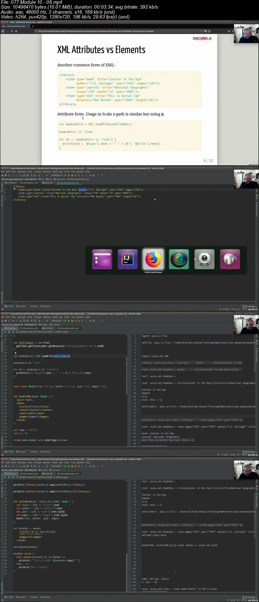Open Module01 dropdown in xmlToBook IntelliJ window
The height and width of the screenshot is (602, 259).
[x=56, y=466]
